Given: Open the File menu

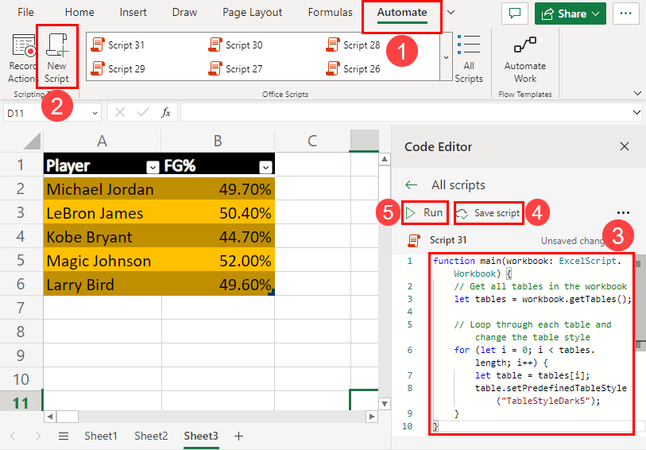Looking at the screenshot, I should coord(25,13).
